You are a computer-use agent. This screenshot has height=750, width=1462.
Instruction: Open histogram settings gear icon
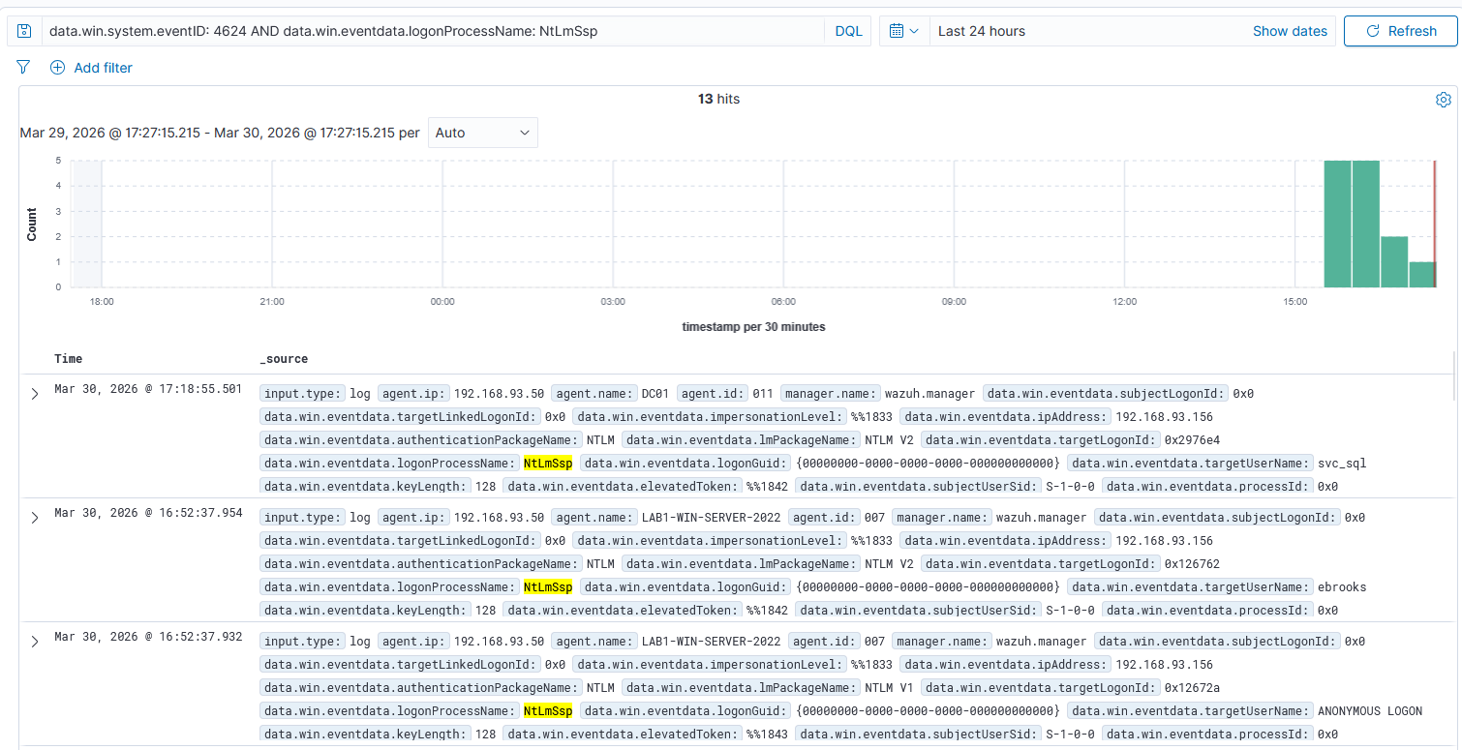pos(1443,100)
